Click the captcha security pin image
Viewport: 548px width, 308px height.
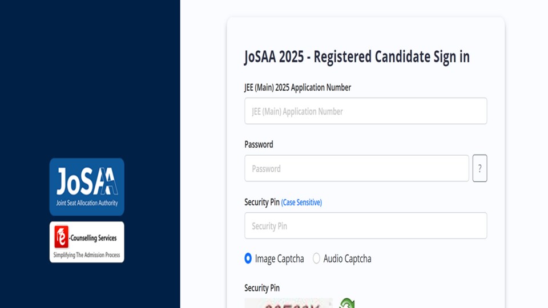pyautogui.click(x=289, y=303)
